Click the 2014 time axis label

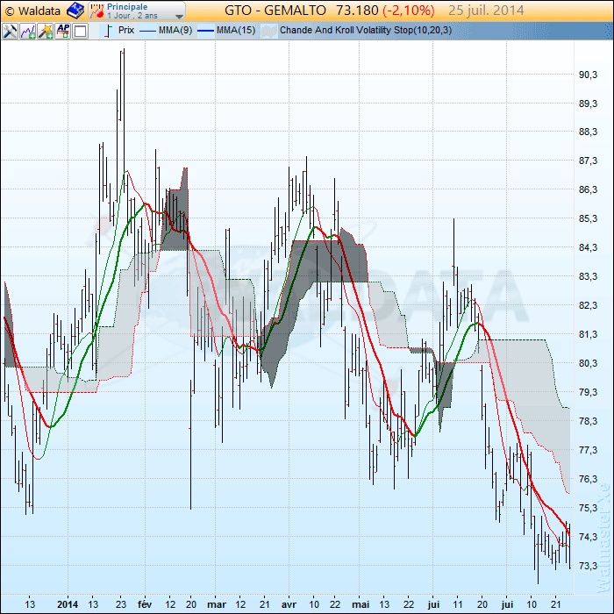68,604
